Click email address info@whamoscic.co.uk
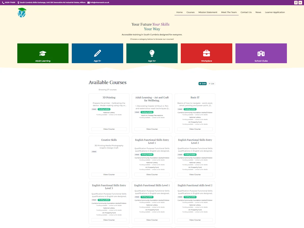The height and width of the screenshot is (228, 304). [x=100, y=3]
